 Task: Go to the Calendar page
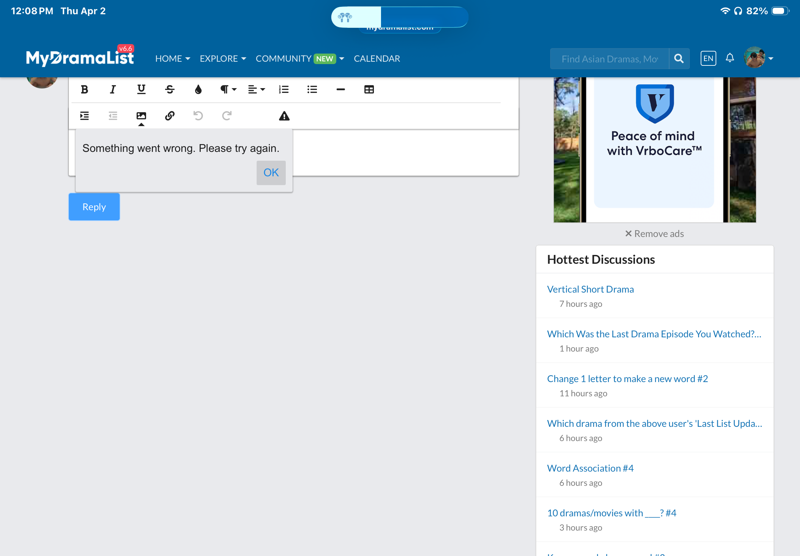click(x=377, y=59)
